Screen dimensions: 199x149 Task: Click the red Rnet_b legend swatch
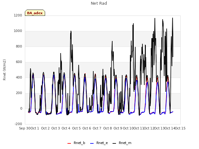[69, 143]
